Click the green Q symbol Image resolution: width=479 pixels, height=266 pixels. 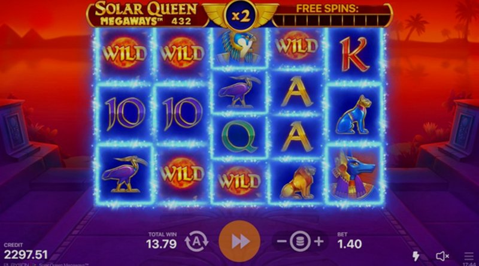click(x=239, y=137)
